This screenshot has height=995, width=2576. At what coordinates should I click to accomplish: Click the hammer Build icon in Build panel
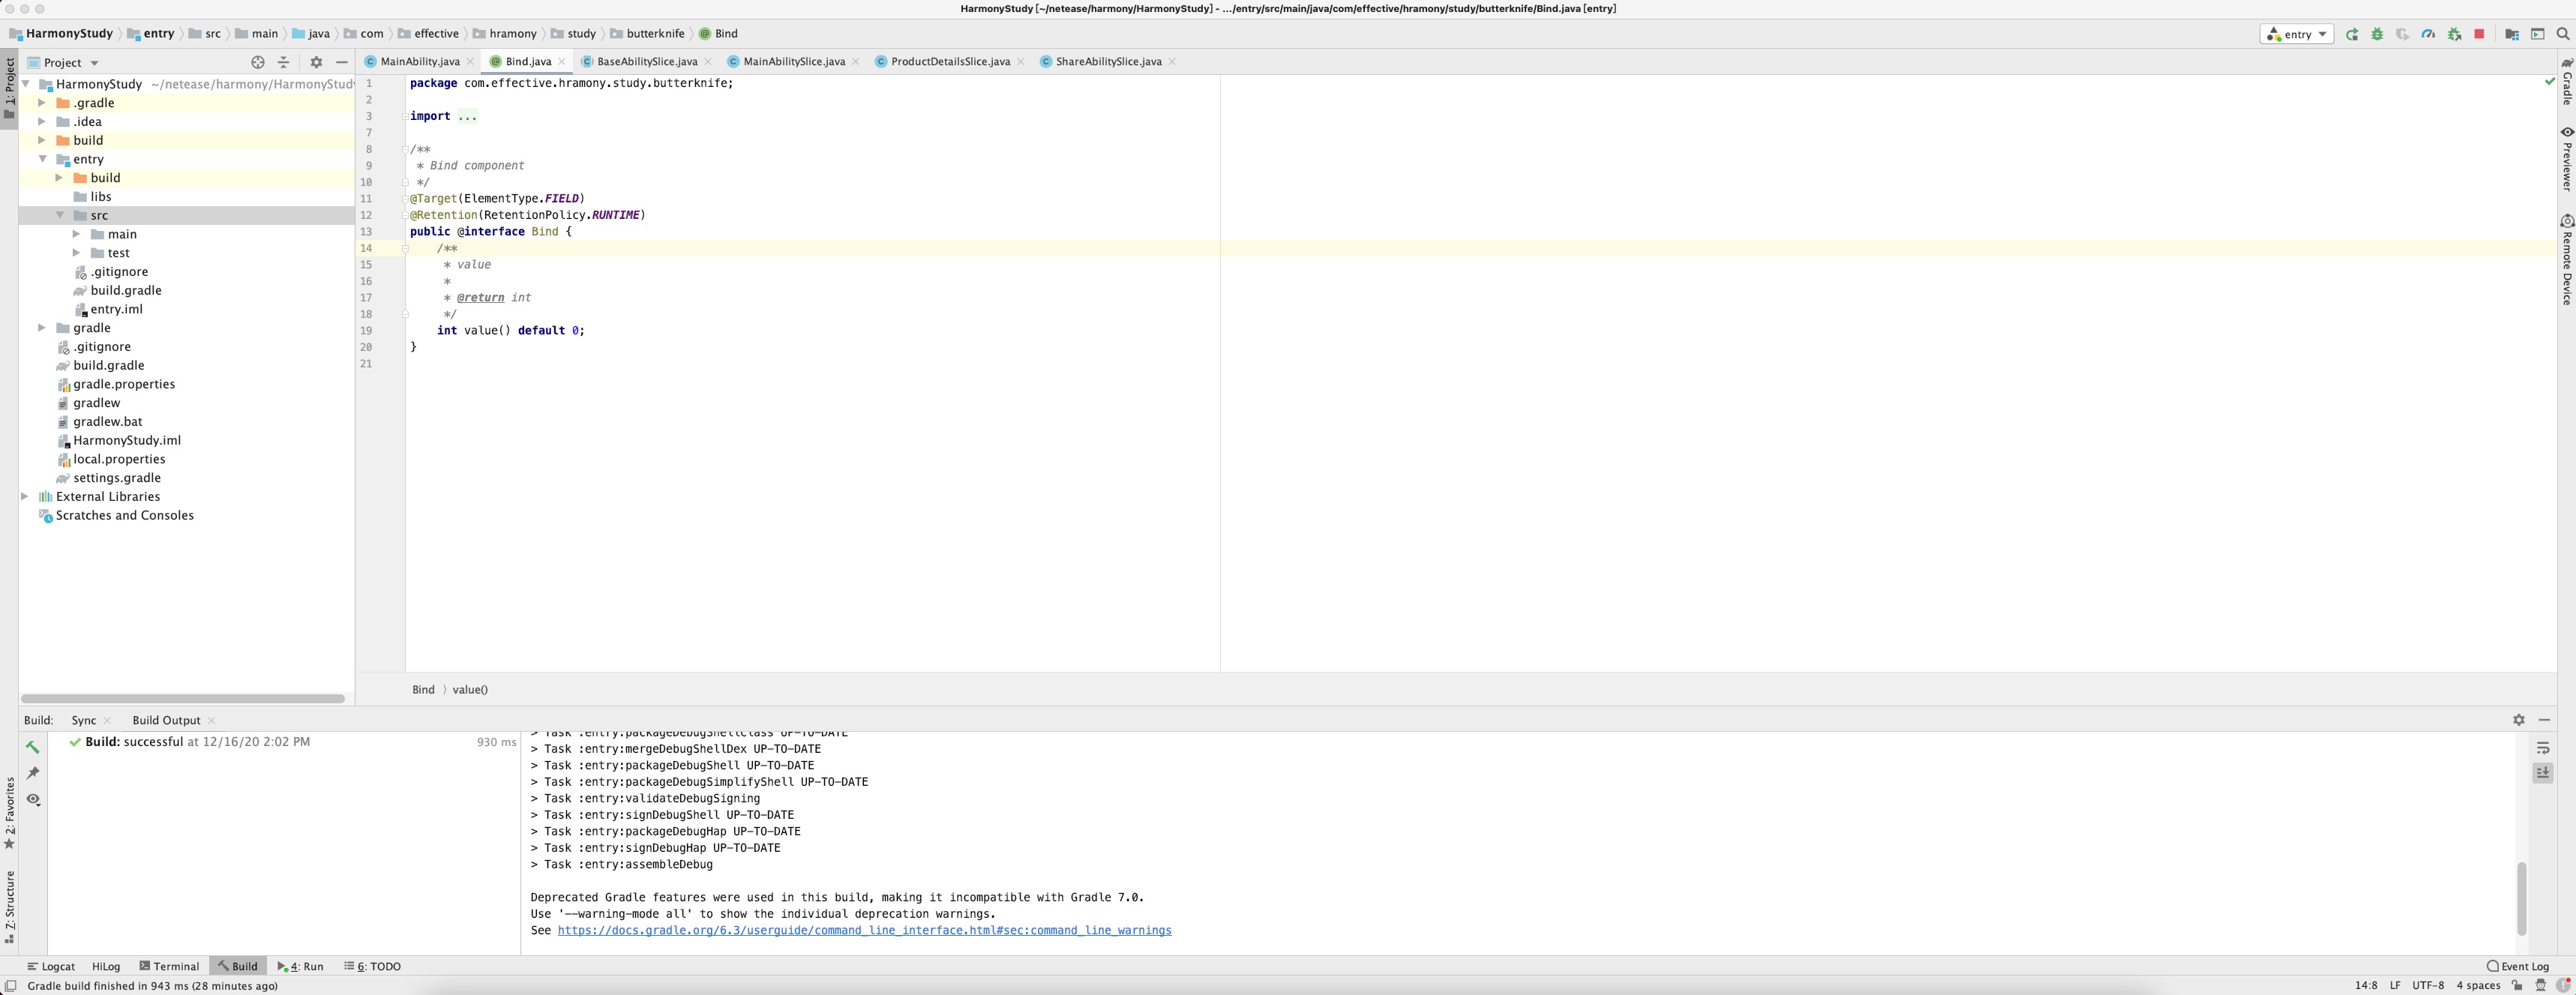pos(33,747)
